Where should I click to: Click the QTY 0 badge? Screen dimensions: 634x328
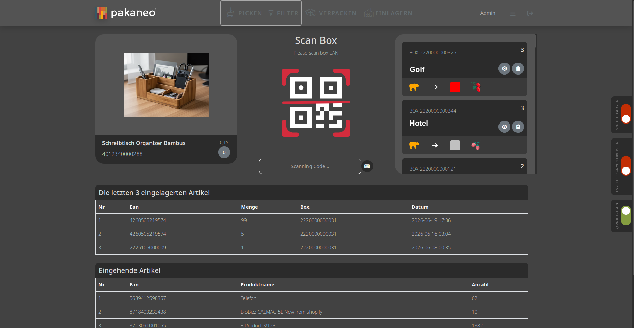click(x=224, y=152)
